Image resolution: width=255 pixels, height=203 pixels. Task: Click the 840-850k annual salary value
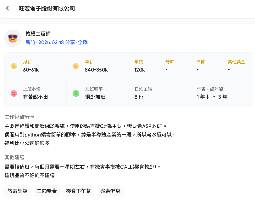coord(96,70)
